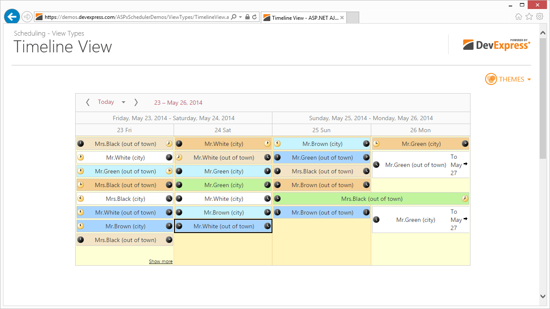
Task: Click start clock of orange Mr.Green (city) on Monday
Action: [x=376, y=144]
